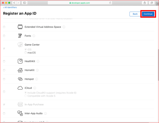Reload the page with the refresh icon
159x123 pixels.
[110, 3]
